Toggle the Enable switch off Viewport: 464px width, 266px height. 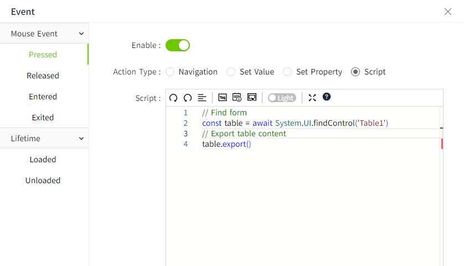point(178,45)
